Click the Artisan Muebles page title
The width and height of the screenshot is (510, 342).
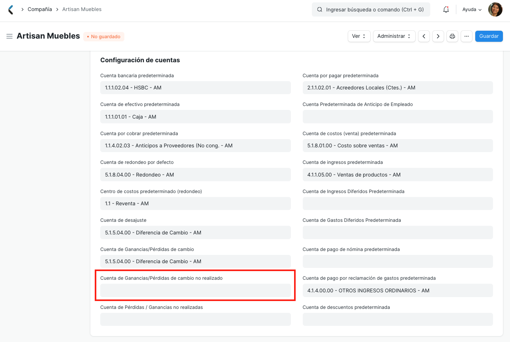(x=48, y=36)
